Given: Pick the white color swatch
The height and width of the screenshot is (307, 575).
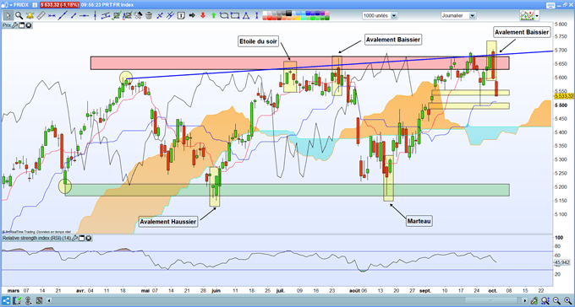Looking at the screenshot, I should pyautogui.click(x=266, y=13).
